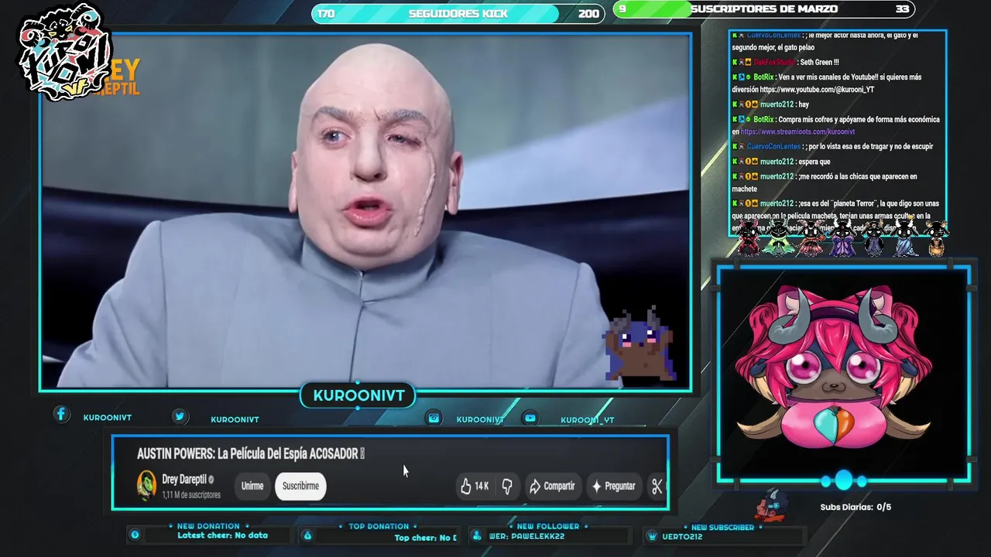Click the Drey Dareptil channel avatar
Image resolution: width=991 pixels, height=557 pixels.
[146, 485]
